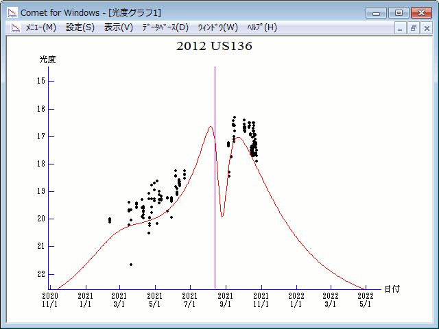Image resolution: width=439 pixels, height=329 pixels.
Task: Click the Comet for Windows title bar icon
Action: [12, 12]
